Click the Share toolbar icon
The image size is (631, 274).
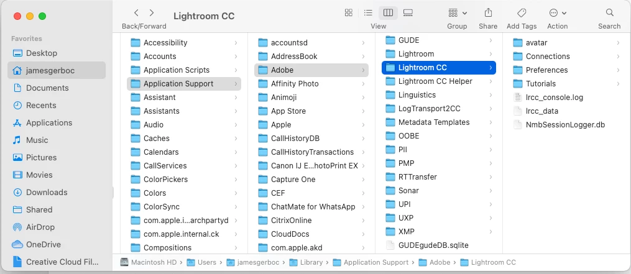[488, 12]
